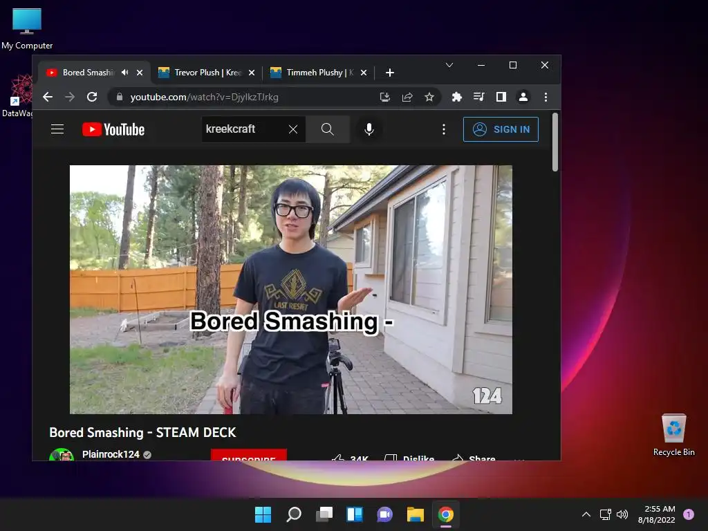Open the network tray icon
The height and width of the screenshot is (531, 708).
605,514
